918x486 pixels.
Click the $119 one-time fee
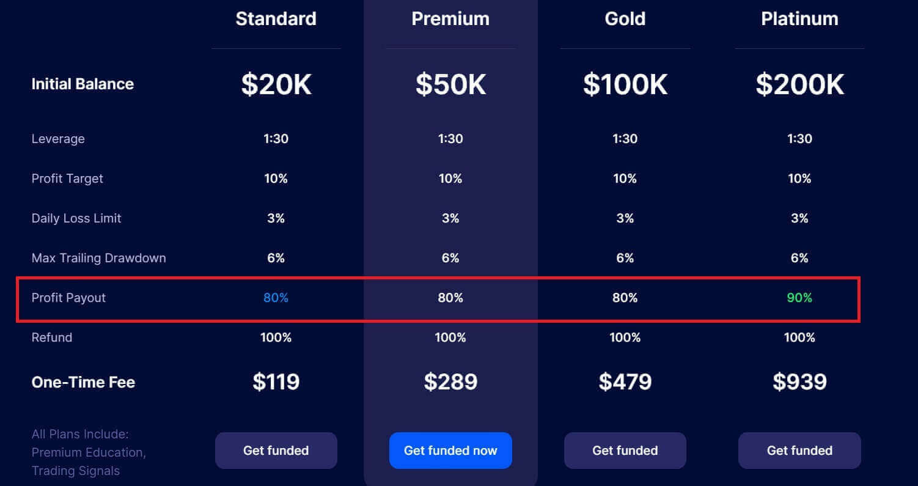(x=276, y=381)
